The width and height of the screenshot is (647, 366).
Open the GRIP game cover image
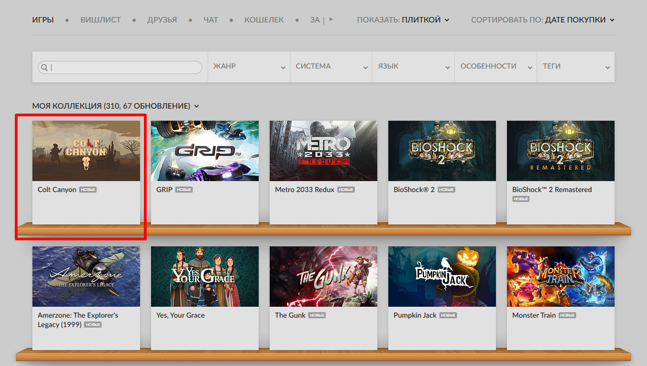[x=205, y=151]
